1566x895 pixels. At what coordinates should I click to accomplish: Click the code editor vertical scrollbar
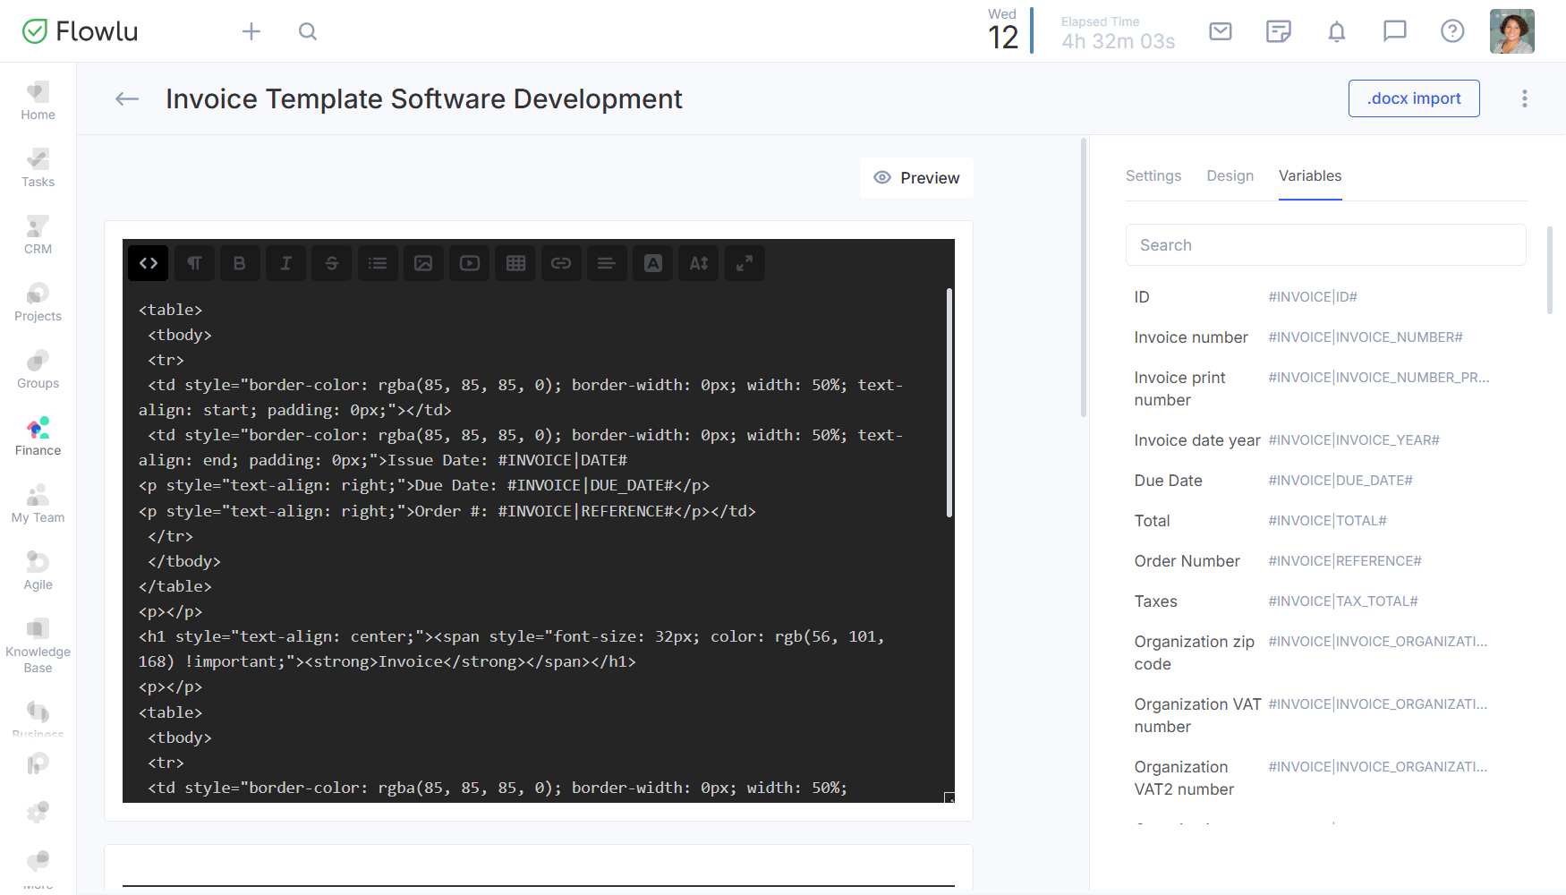[949, 403]
